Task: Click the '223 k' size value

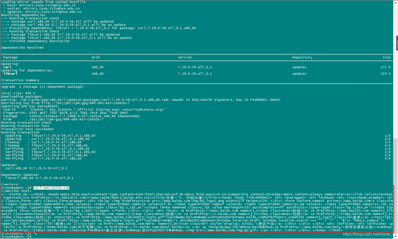Action: click(x=386, y=74)
